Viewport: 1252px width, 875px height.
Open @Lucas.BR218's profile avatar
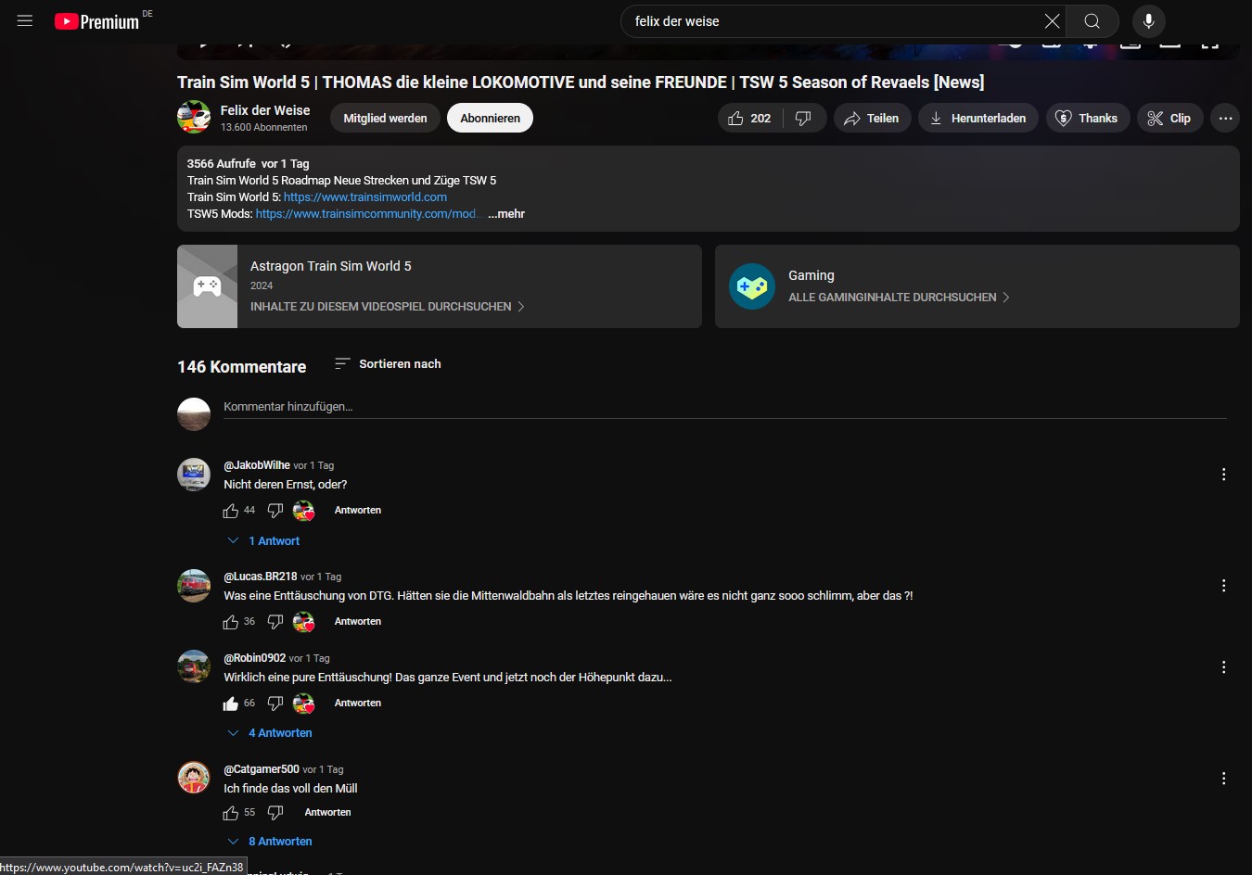coord(194,586)
